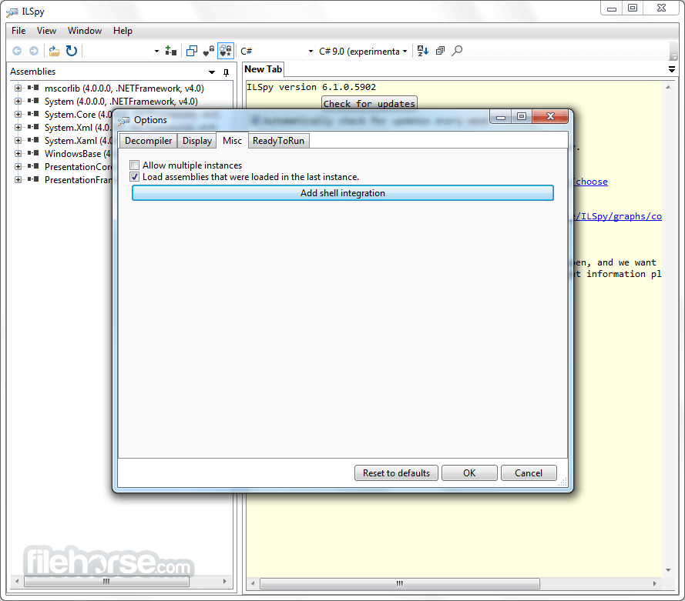Click the mscorlib assembly icon
This screenshot has height=601, width=685.
tap(33, 88)
